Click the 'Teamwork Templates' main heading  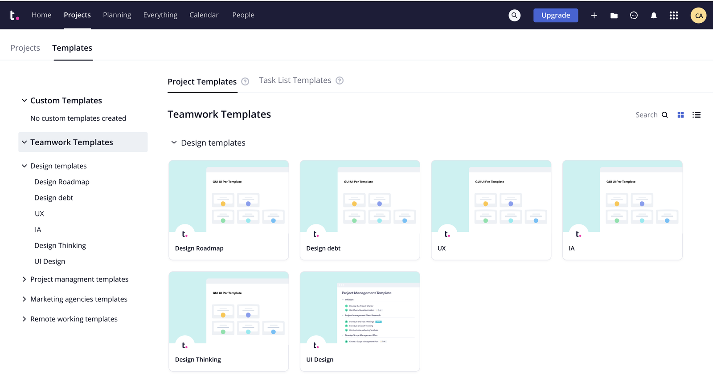pos(219,114)
